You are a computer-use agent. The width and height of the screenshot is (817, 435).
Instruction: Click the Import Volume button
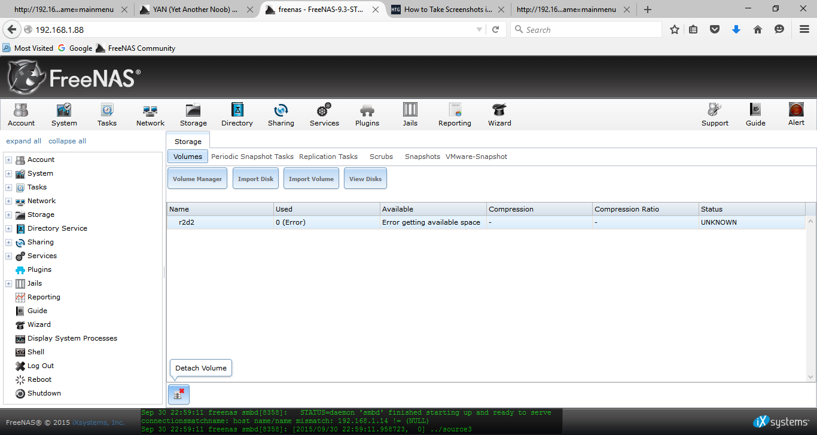311,179
